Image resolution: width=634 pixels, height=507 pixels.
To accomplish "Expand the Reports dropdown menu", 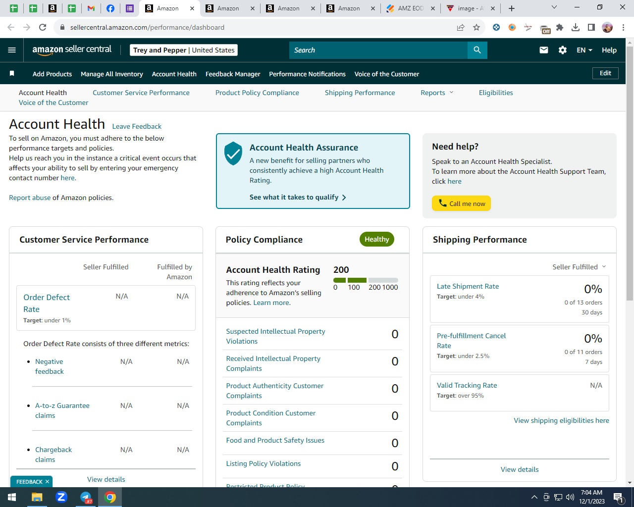I will click(x=437, y=93).
